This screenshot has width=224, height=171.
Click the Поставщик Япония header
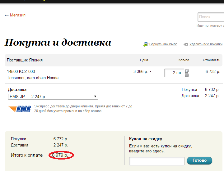click(25, 60)
